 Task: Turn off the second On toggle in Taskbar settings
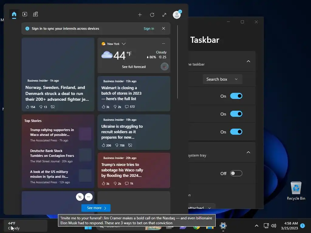[x=236, y=114]
